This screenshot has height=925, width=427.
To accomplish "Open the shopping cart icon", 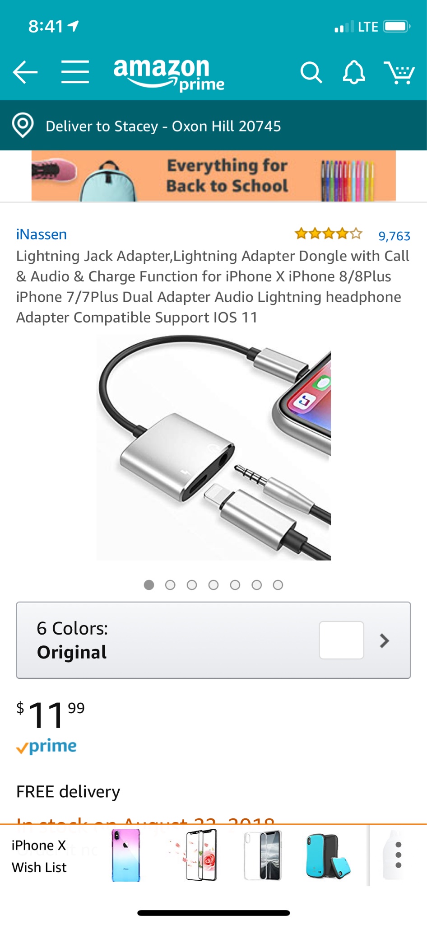I will pyautogui.click(x=399, y=72).
